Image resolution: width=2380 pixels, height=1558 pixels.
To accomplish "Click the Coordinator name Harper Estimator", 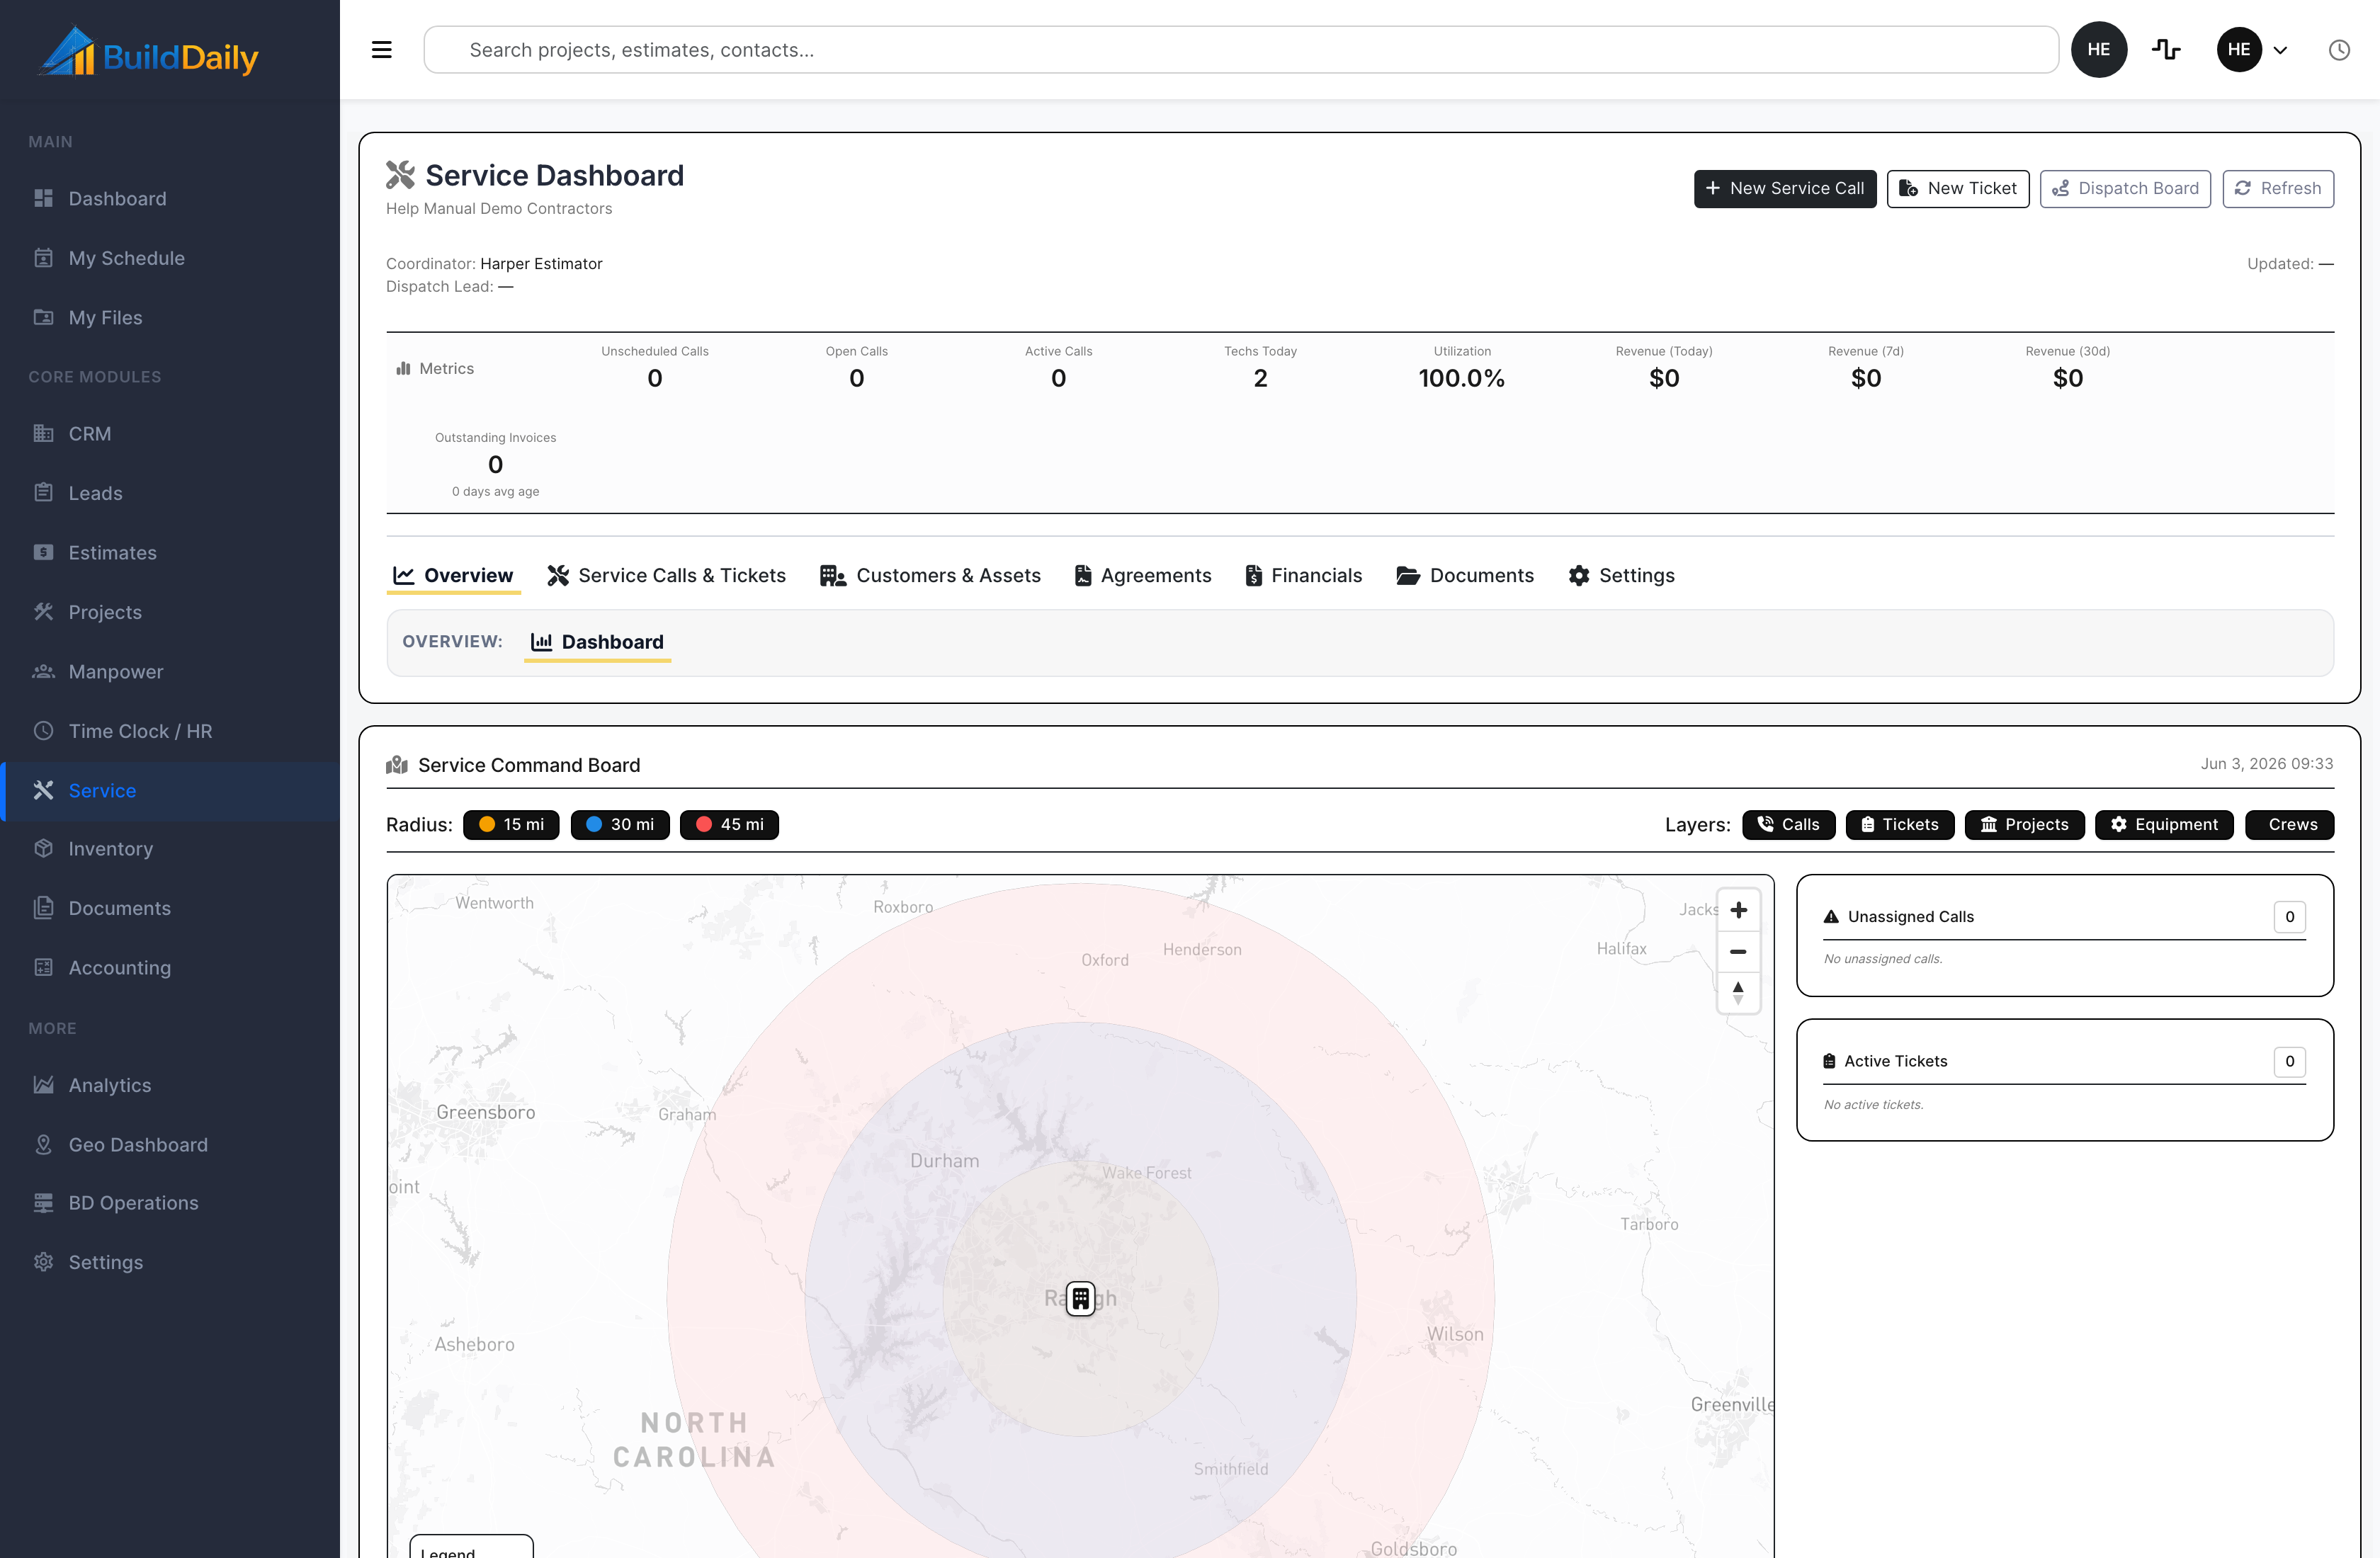I will 541,264.
